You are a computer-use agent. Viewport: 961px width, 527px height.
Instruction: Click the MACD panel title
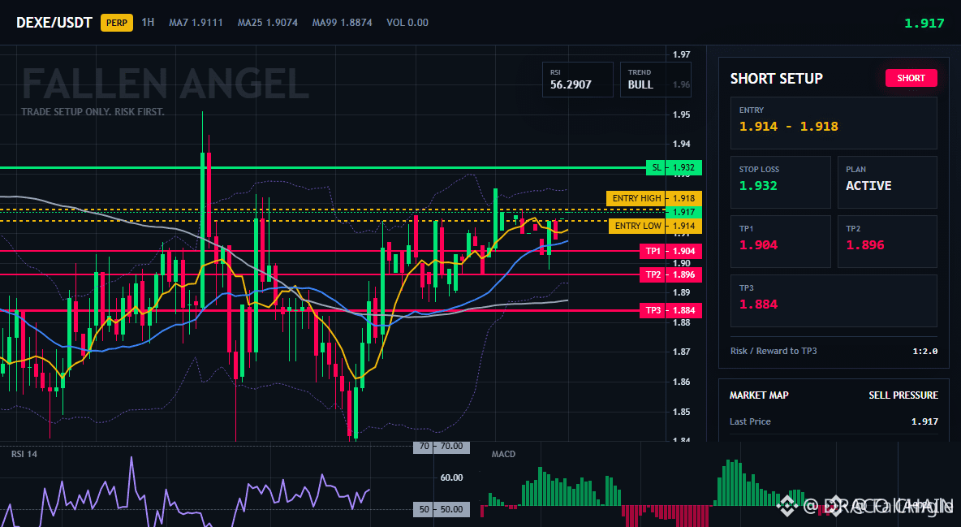coord(503,454)
